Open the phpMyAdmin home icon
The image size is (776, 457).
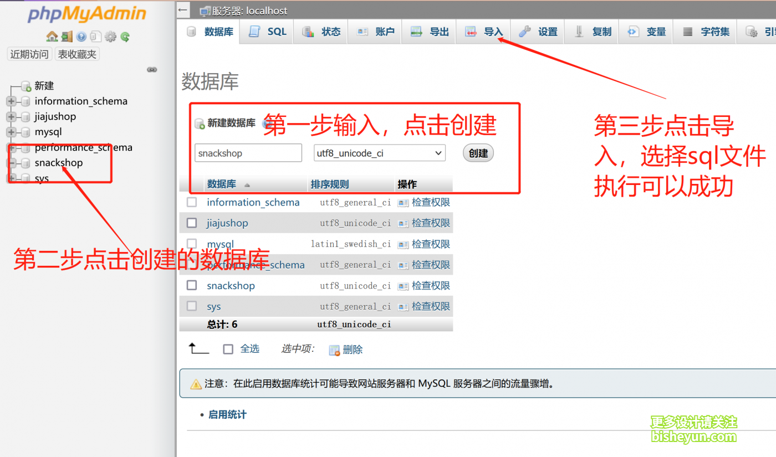coord(52,37)
